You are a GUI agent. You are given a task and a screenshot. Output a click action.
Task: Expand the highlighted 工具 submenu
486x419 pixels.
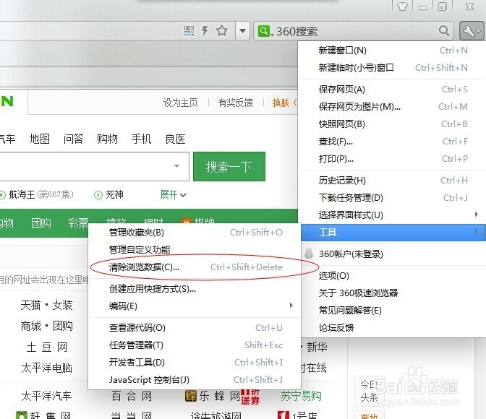393,233
